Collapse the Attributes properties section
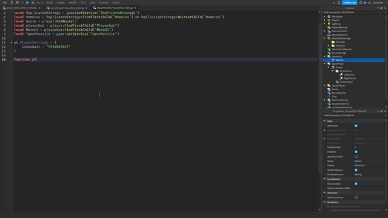Viewport: 388px width, 218px height. [x=324, y=202]
